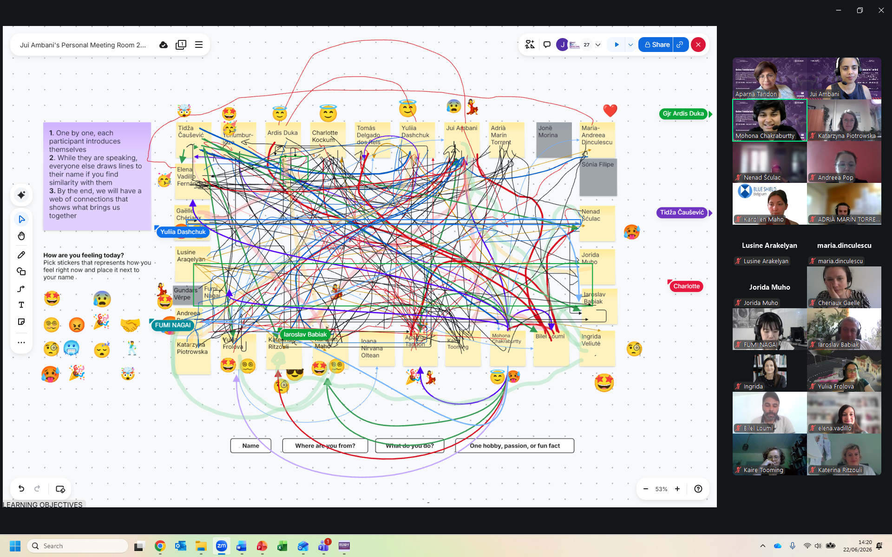Viewport: 892px width, 557px height.
Task: Open the pages panel
Action: coord(181,45)
